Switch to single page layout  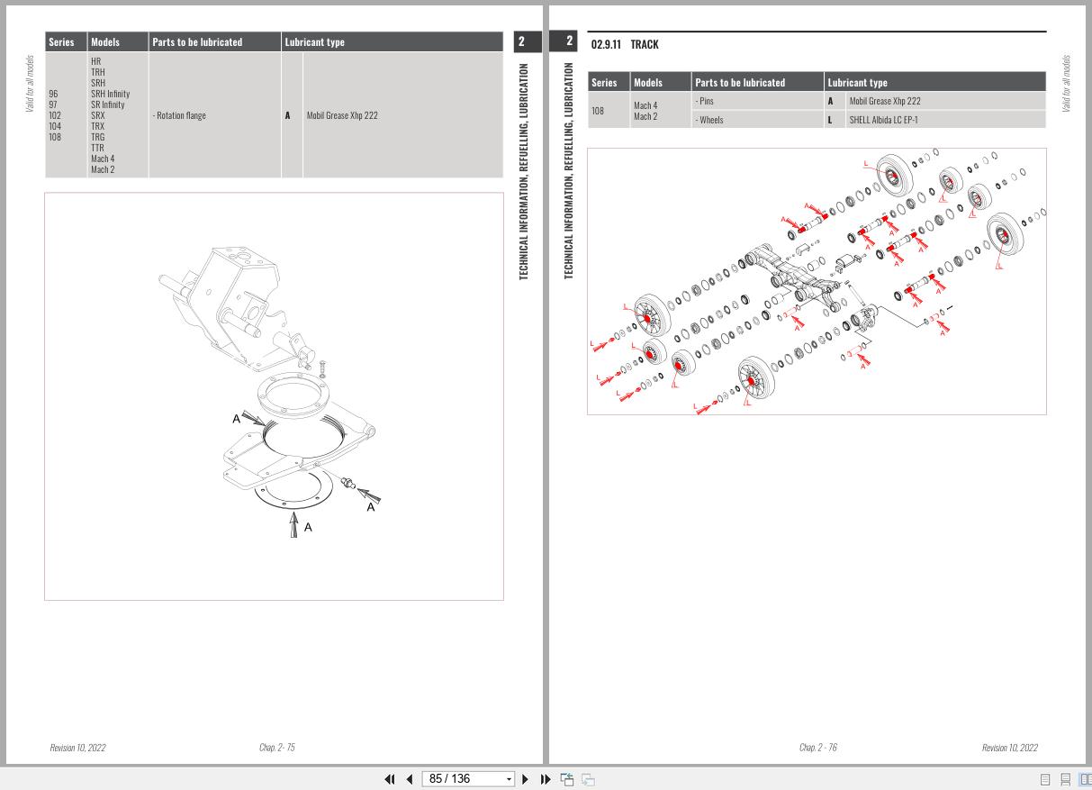point(1046,779)
